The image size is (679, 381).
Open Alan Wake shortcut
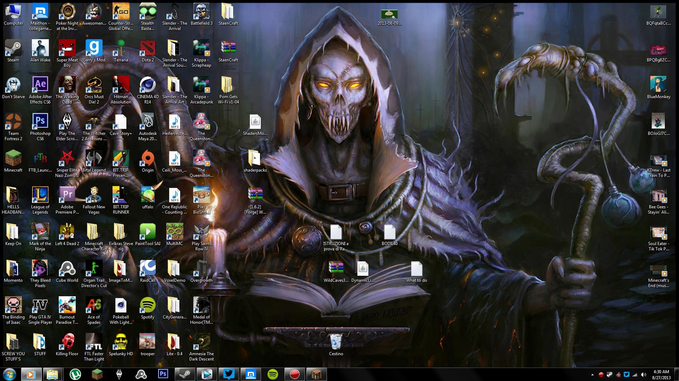(x=40, y=51)
